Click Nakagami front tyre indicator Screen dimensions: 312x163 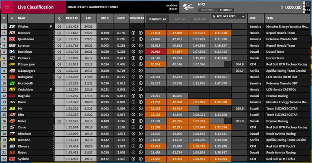(133, 77)
